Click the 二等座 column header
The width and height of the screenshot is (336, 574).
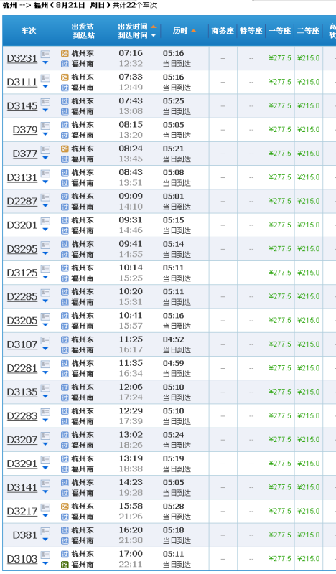[308, 31]
